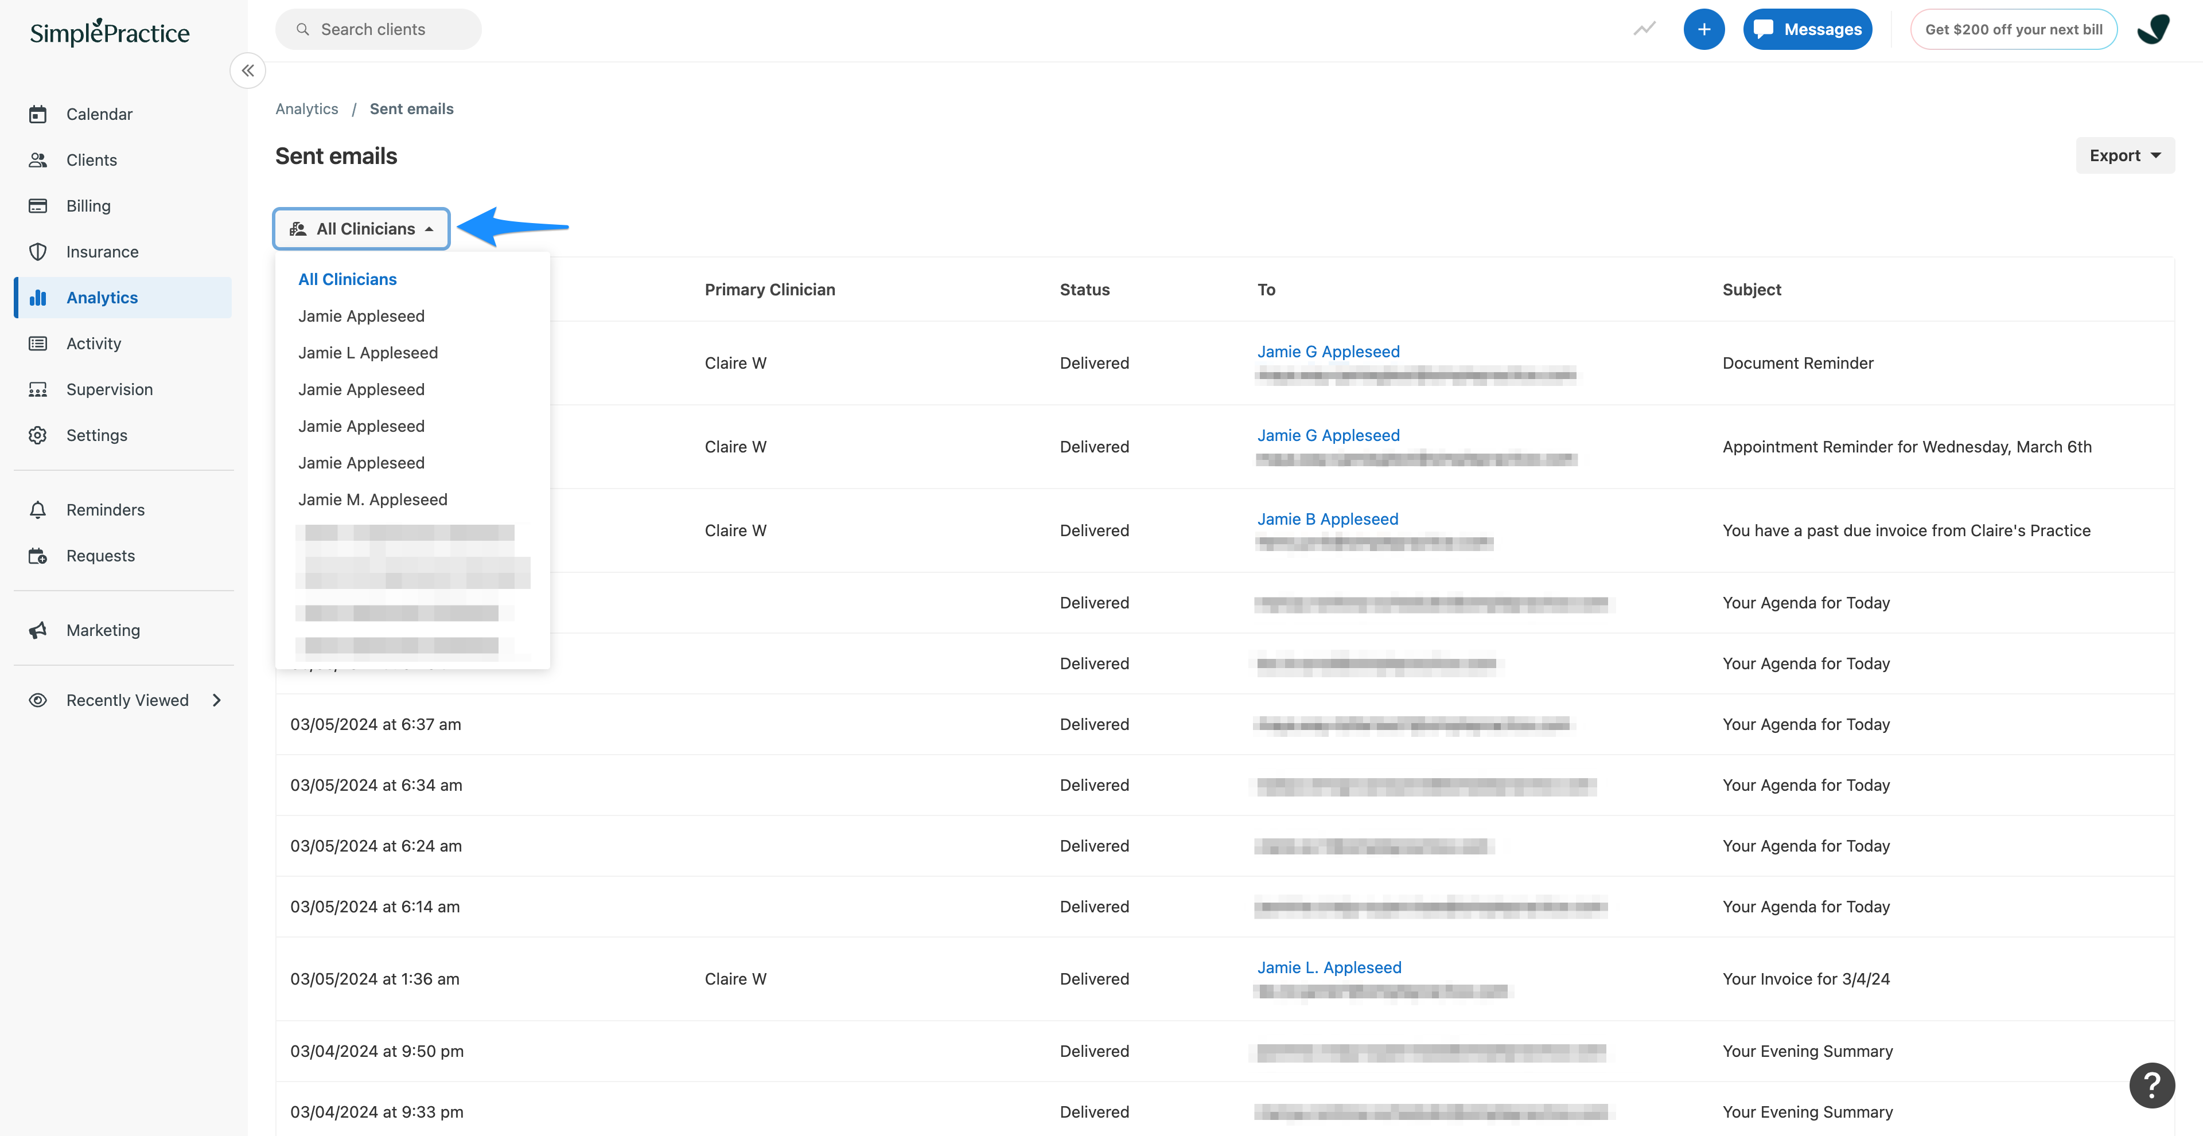Image resolution: width=2203 pixels, height=1136 pixels.
Task: Open Billing section in sidebar
Action: (x=88, y=206)
